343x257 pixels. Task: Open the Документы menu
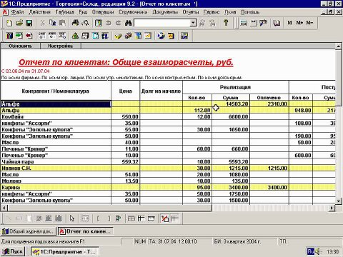pyautogui.click(x=165, y=12)
